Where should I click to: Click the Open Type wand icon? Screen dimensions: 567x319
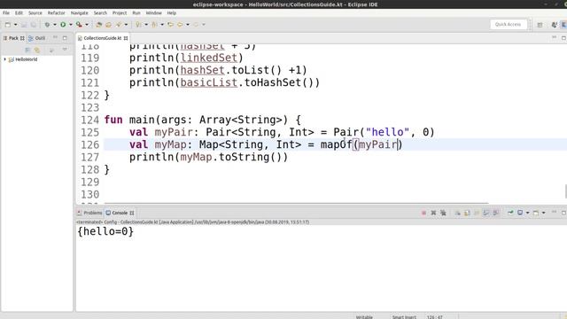point(118,25)
